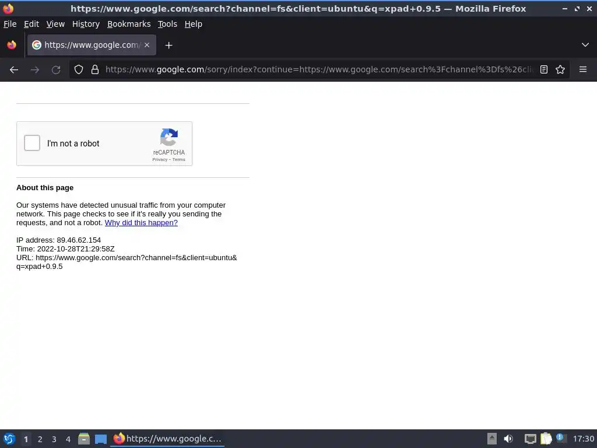This screenshot has height=448, width=597.
Task: Reload the current page
Action: pyautogui.click(x=56, y=70)
